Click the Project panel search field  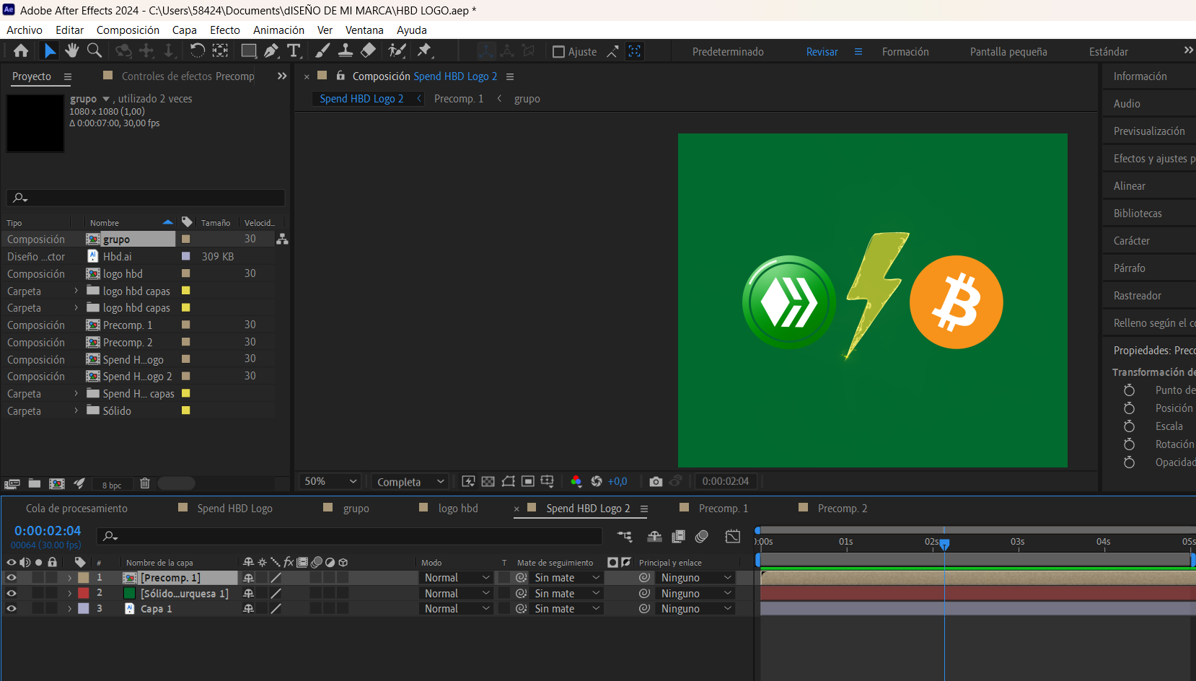[x=146, y=198]
